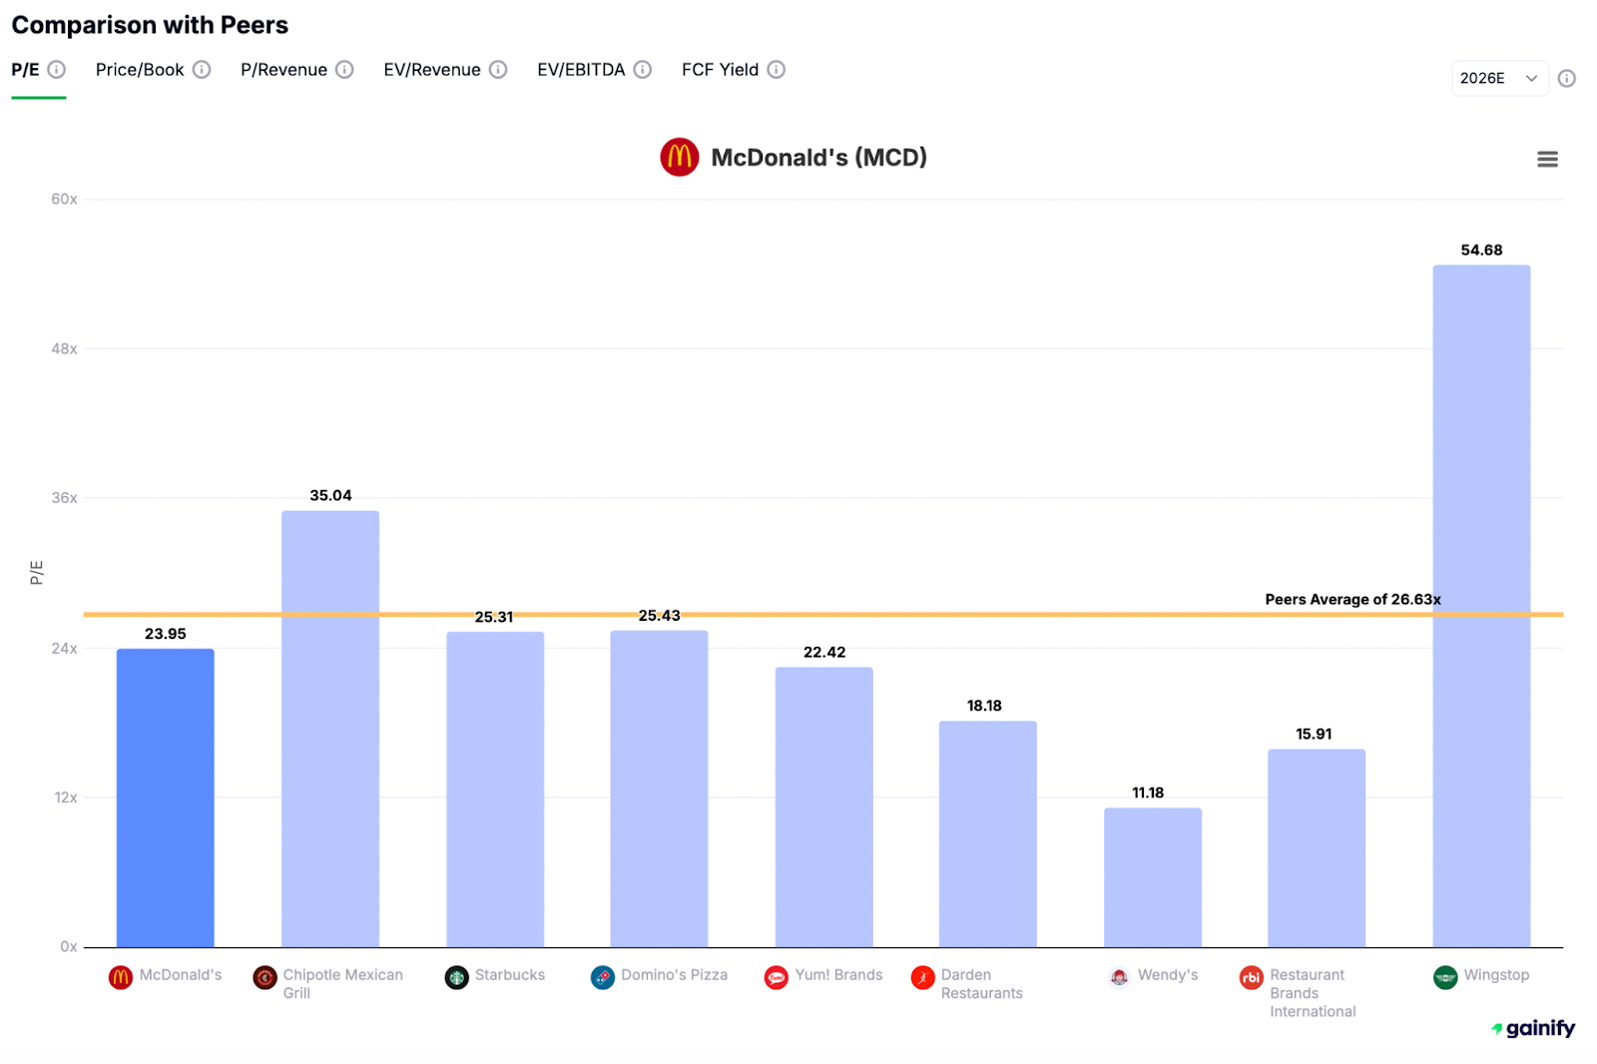Open the 2026E year dropdown
This screenshot has height=1064, width=1597.
tap(1499, 78)
